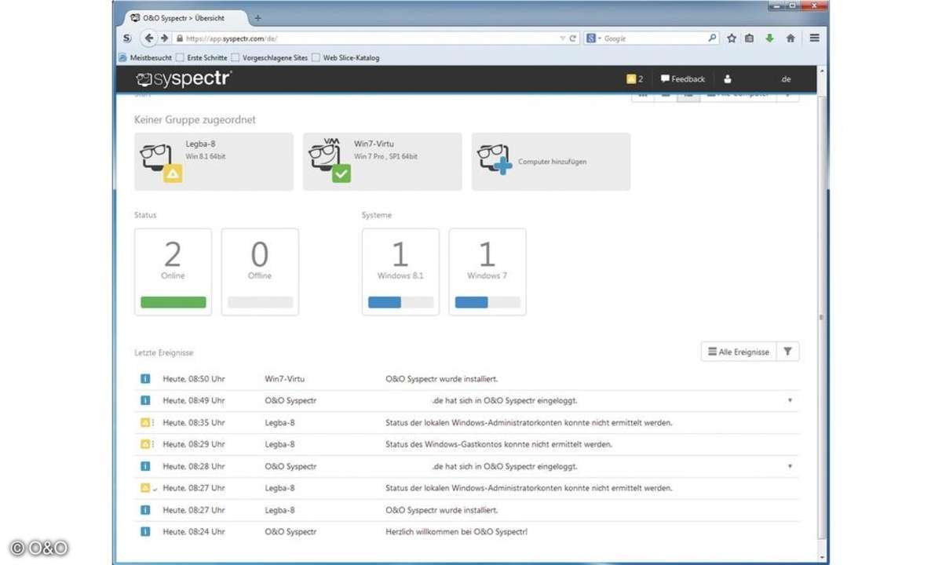Open options dots beside 08:35 Uhr event
This screenshot has width=942, height=565.
(x=153, y=422)
